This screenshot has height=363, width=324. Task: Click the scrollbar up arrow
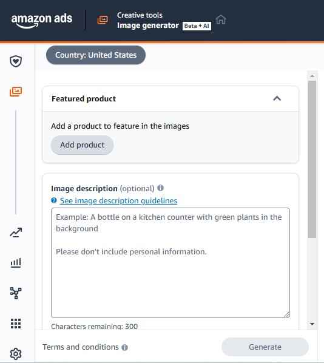tap(312, 76)
